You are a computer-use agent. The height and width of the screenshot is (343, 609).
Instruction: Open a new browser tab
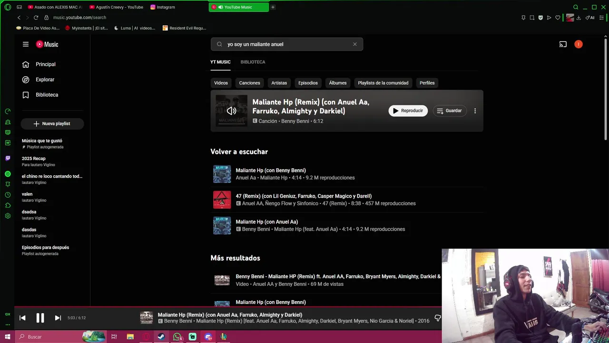[x=273, y=7]
